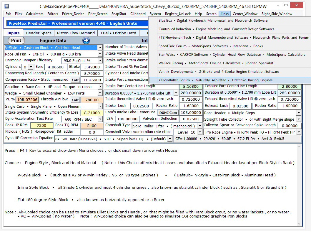Open Wallace Racing calculators link
Viewport: 311px width, 231px height.
pyautogui.click(x=230, y=63)
